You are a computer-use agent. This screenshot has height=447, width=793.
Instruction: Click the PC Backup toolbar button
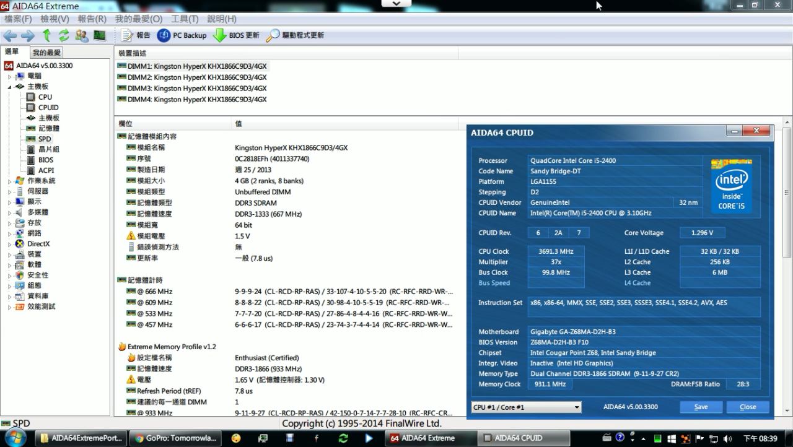182,35
